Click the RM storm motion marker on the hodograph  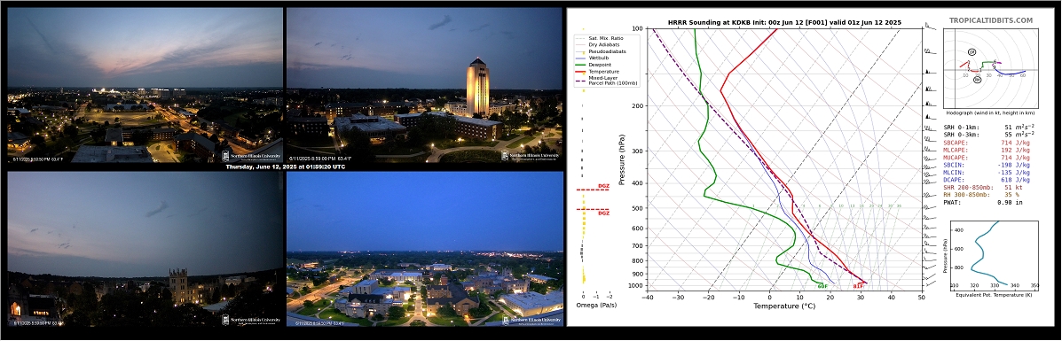coord(978,79)
